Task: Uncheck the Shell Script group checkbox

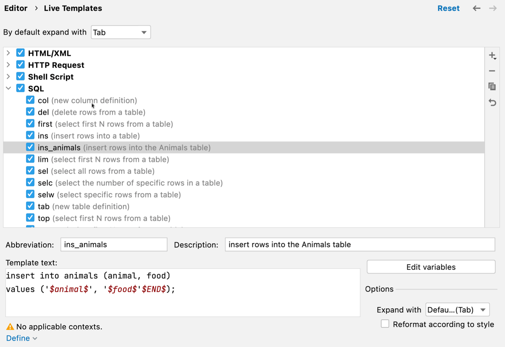Action: (x=20, y=76)
